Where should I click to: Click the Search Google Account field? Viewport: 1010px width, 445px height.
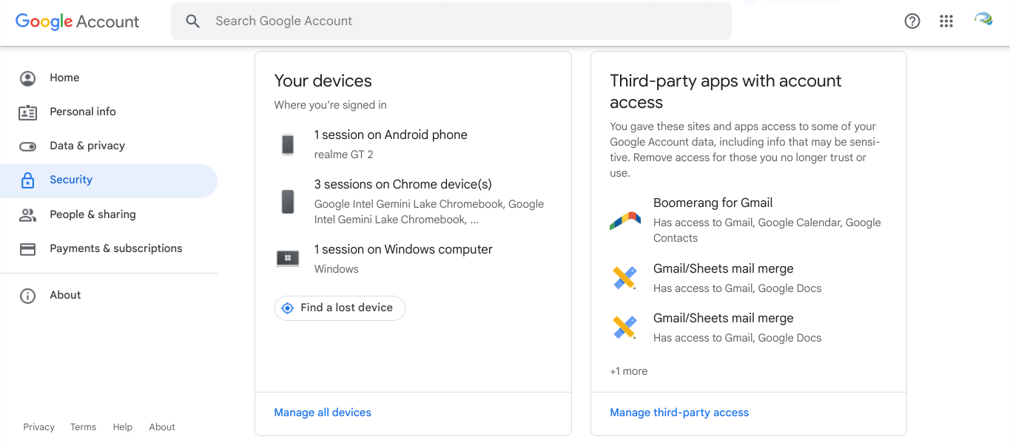[451, 21]
